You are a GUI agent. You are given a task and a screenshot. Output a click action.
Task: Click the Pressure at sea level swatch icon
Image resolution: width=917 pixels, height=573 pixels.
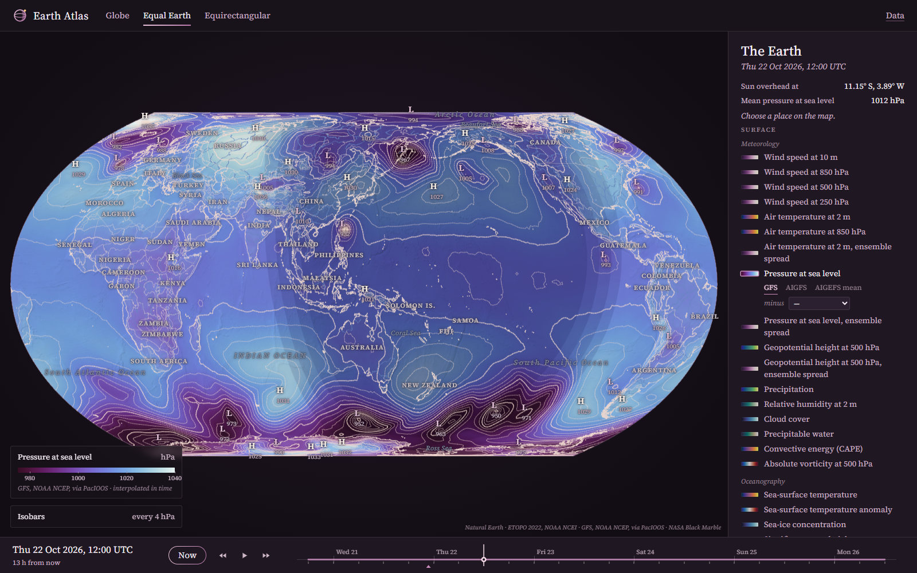[x=750, y=273]
